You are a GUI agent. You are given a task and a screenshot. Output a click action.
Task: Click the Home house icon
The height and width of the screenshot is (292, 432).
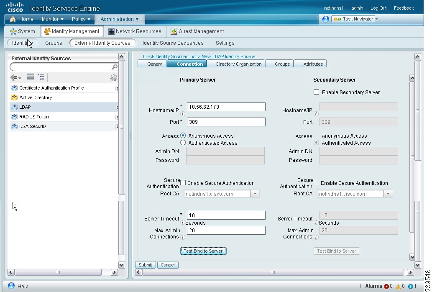coord(13,19)
